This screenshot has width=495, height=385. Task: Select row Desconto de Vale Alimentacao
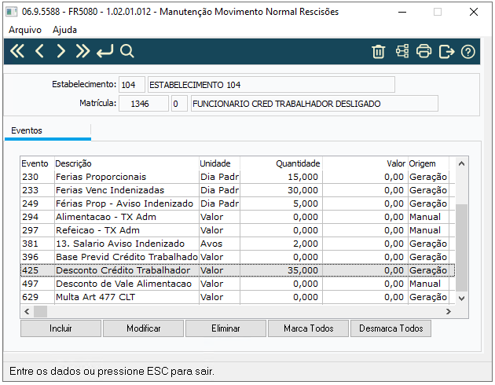coord(238,284)
